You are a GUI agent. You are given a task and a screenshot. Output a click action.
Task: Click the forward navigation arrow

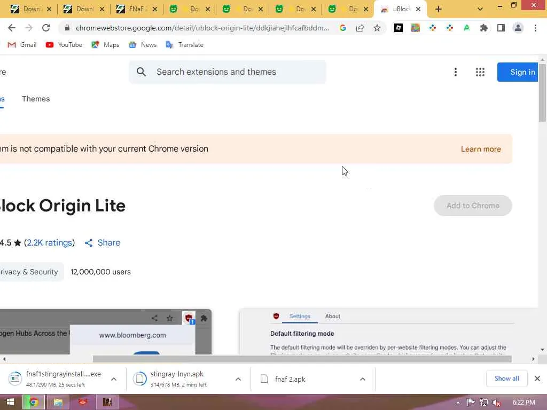click(x=29, y=28)
